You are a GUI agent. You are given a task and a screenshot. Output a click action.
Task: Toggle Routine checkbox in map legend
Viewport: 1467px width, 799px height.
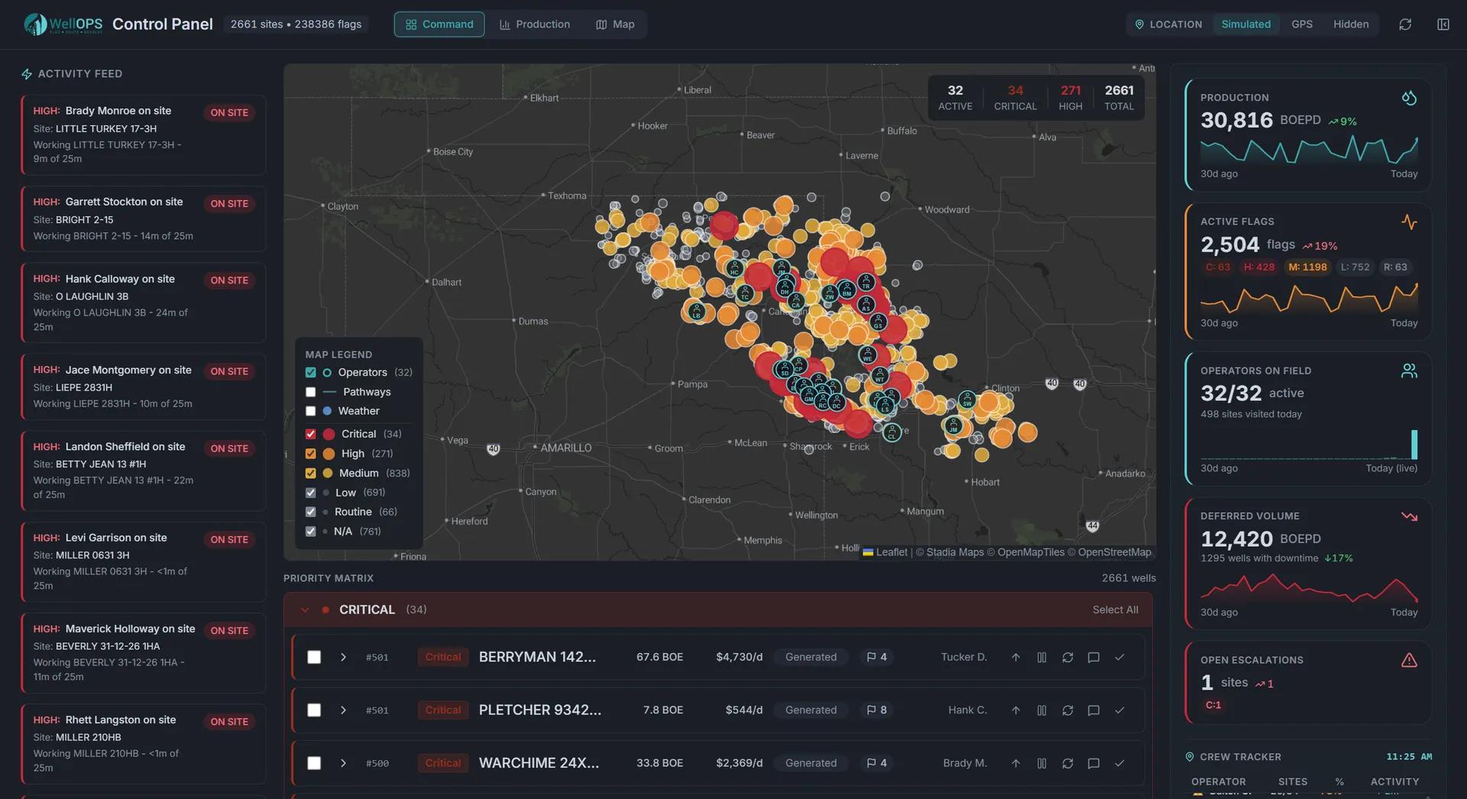[310, 512]
